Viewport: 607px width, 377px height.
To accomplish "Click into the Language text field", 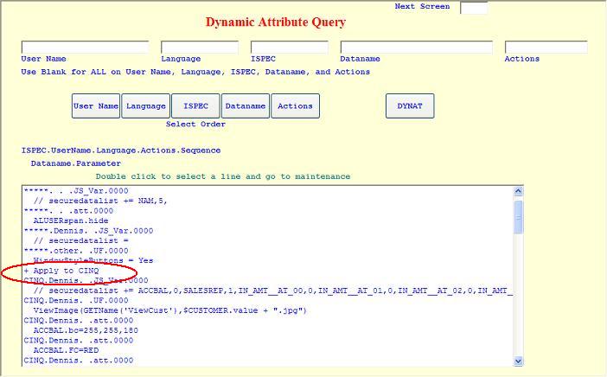I will 199,48.
